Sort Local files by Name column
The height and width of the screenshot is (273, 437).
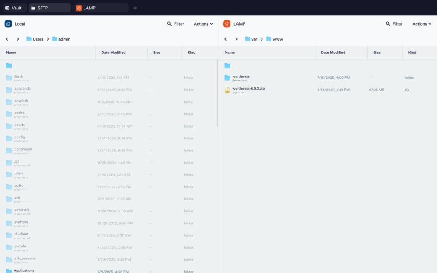(x=11, y=52)
